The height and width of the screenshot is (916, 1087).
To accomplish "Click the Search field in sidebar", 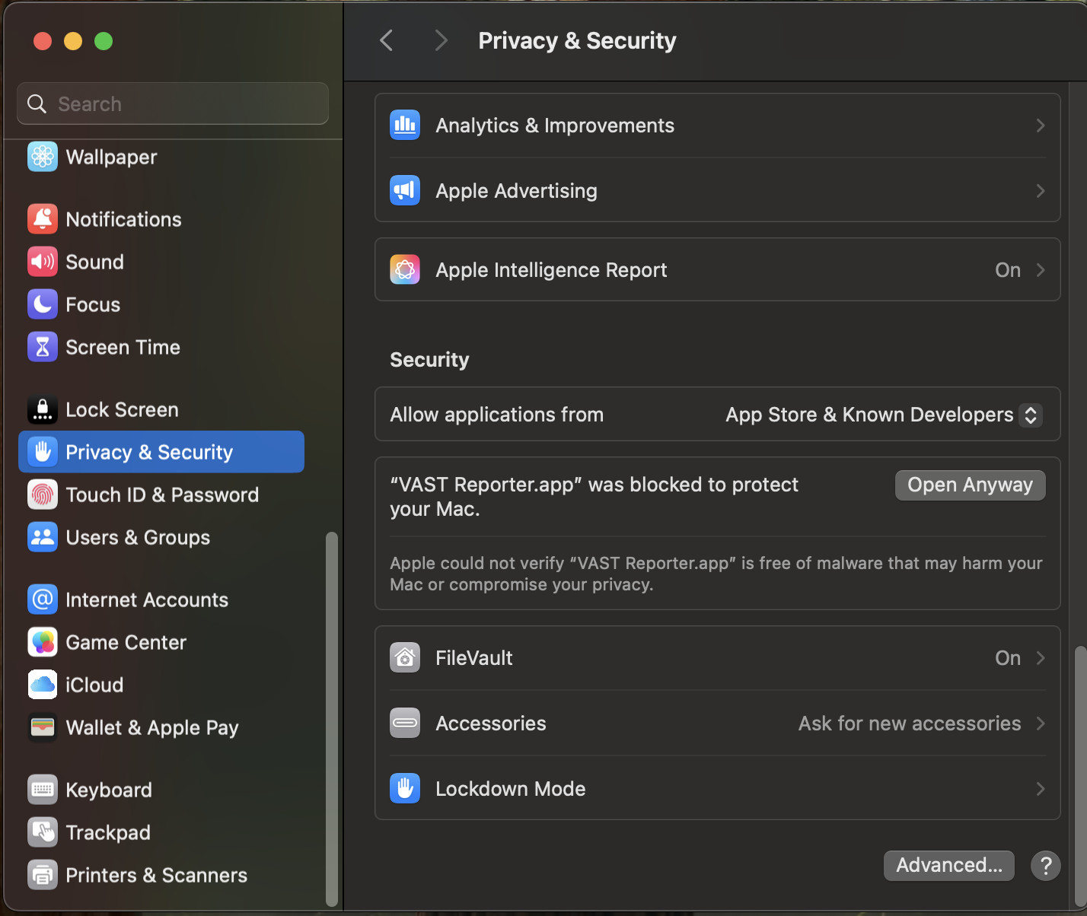I will click(x=172, y=103).
